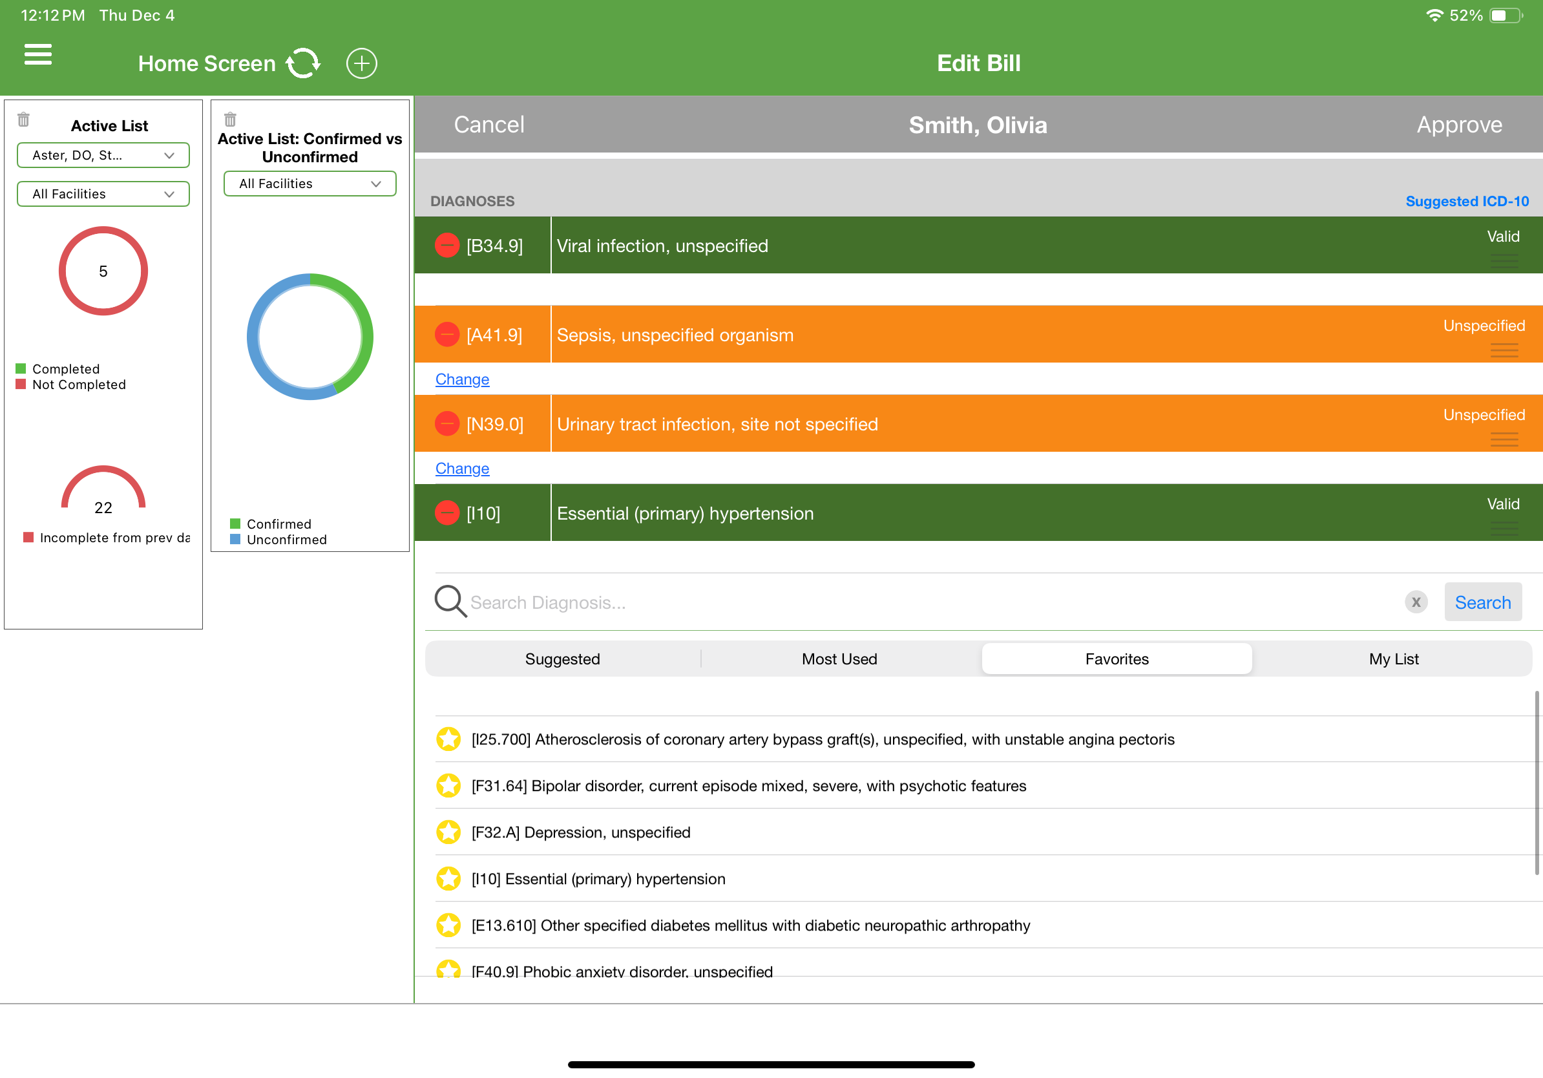The width and height of the screenshot is (1543, 1078).
Task: Expand the Aster, DO provider dropdown
Action: (103, 155)
